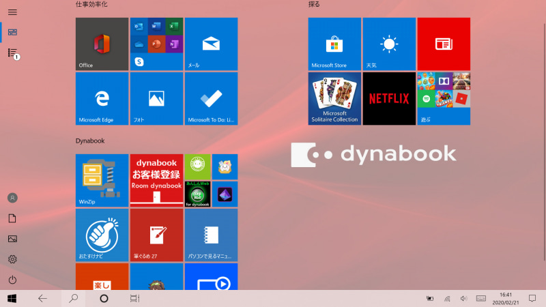Launch Microsoft Edge tile
This screenshot has width=546, height=307.
pos(102,99)
